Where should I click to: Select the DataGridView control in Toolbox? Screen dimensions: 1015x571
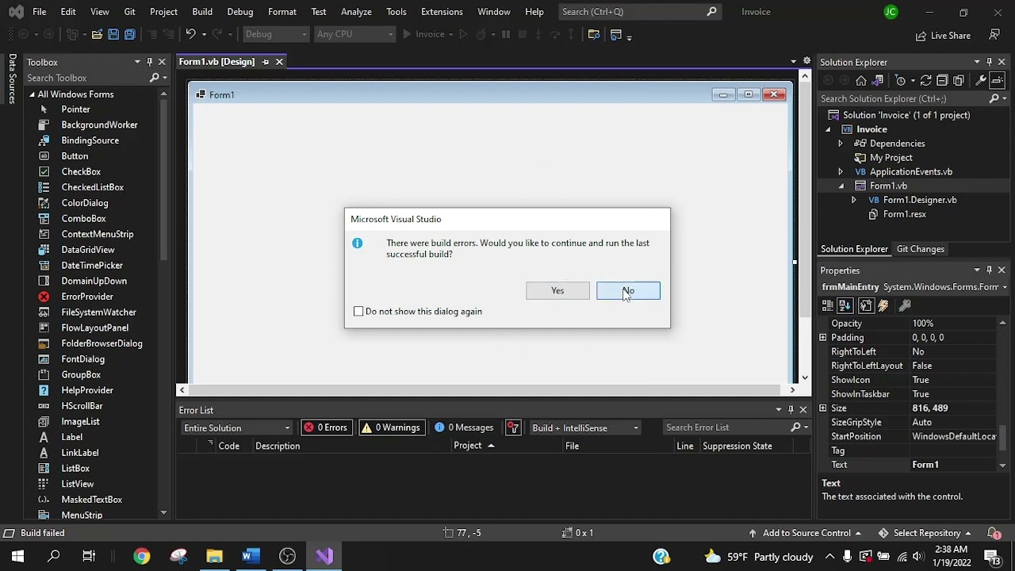[x=87, y=250]
